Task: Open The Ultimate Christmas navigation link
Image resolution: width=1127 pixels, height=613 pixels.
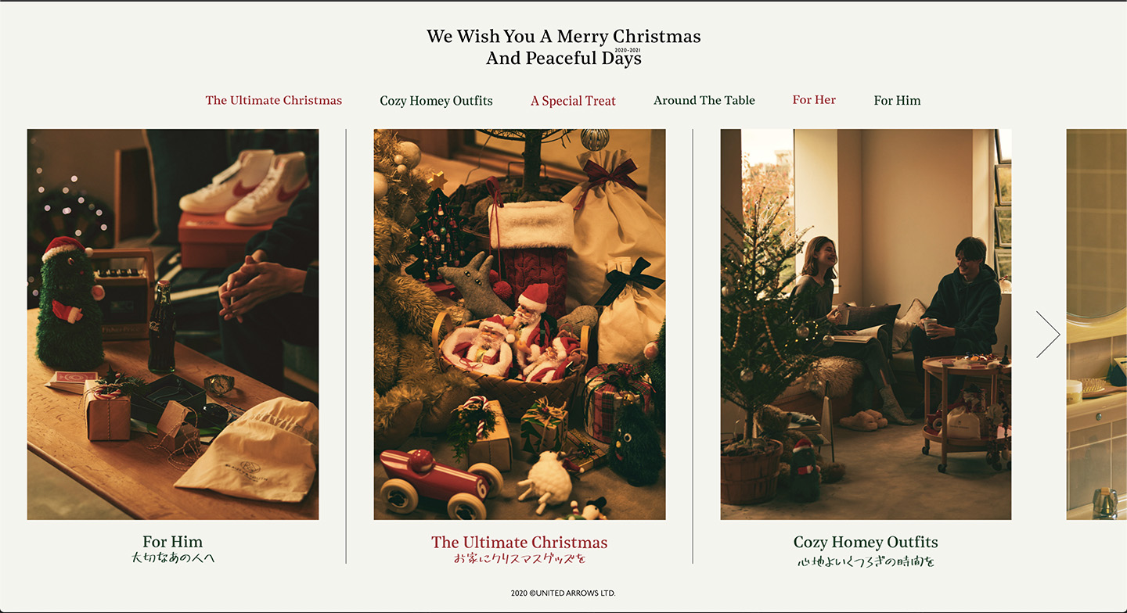Action: point(274,100)
